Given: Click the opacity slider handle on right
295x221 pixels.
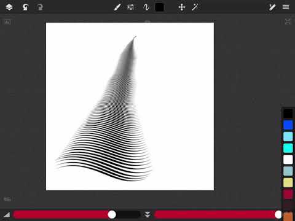Looking at the screenshot, I should point(278,214).
